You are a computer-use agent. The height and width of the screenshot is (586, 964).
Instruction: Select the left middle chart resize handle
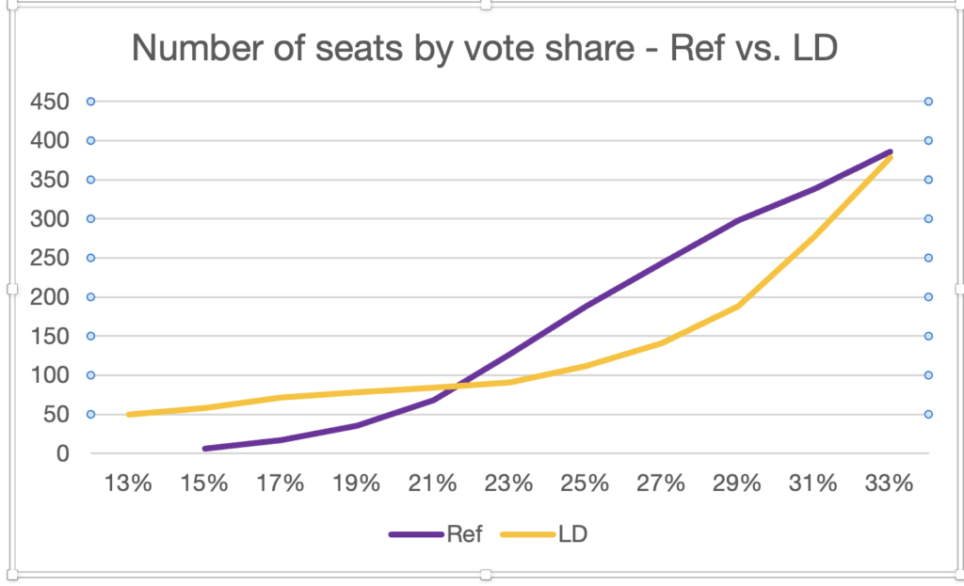point(11,289)
